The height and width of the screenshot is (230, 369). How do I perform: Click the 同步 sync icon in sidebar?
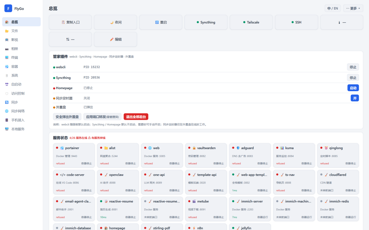coord(7,102)
